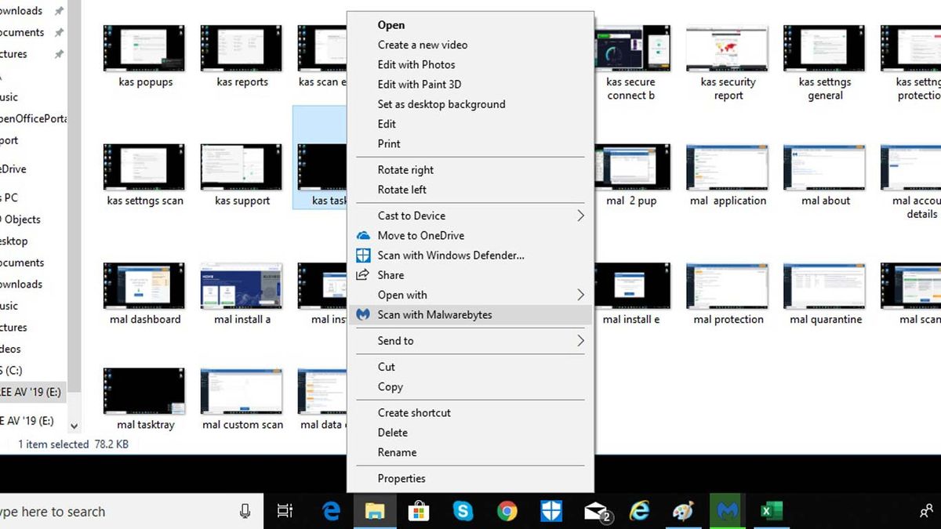Open Properties from the context menu

(401, 478)
